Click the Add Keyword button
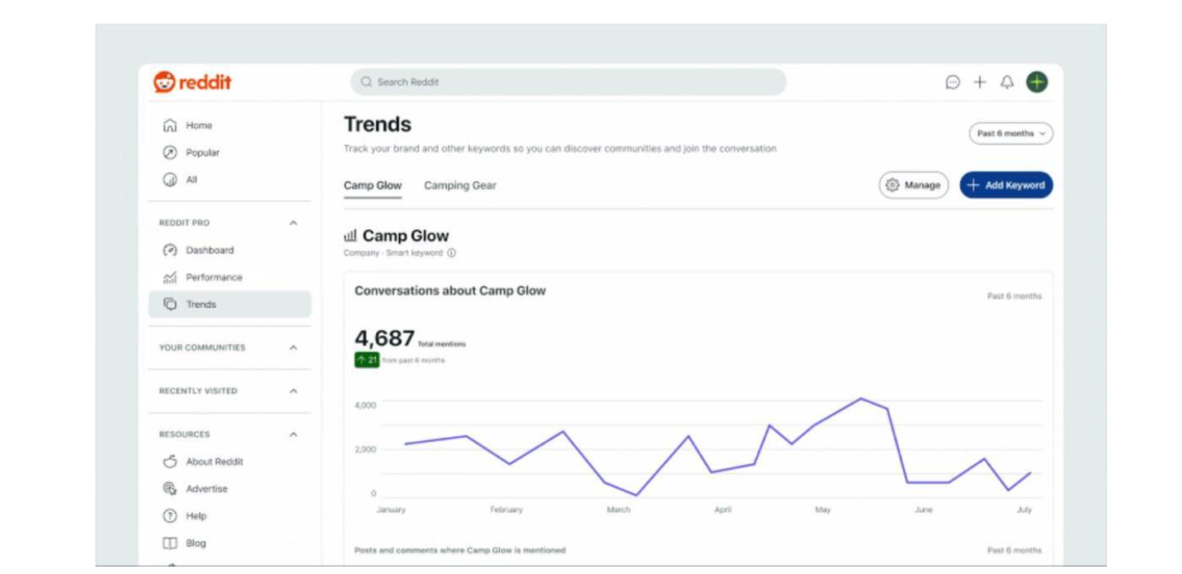 (x=1006, y=185)
